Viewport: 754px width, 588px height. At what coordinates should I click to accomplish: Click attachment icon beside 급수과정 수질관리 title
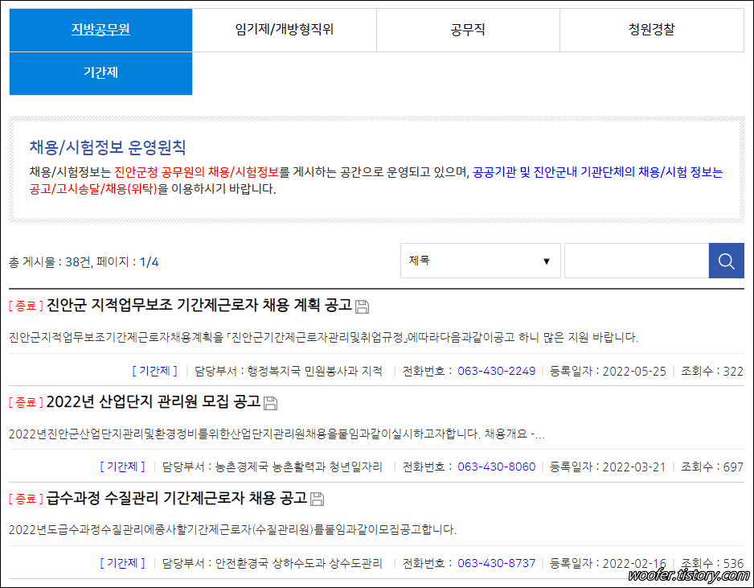point(317,499)
